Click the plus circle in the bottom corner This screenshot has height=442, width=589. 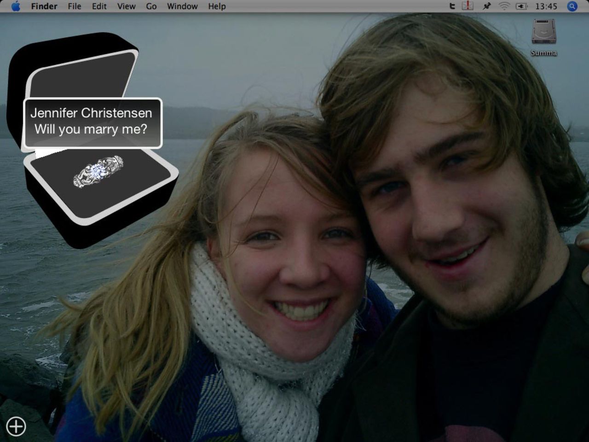coord(17,426)
